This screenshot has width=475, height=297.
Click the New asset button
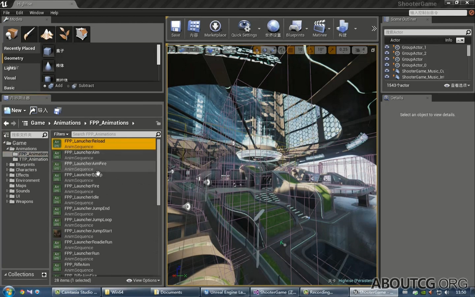click(15, 111)
